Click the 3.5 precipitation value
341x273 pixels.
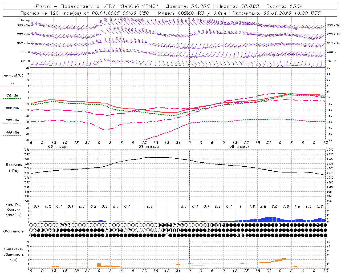tap(274, 206)
